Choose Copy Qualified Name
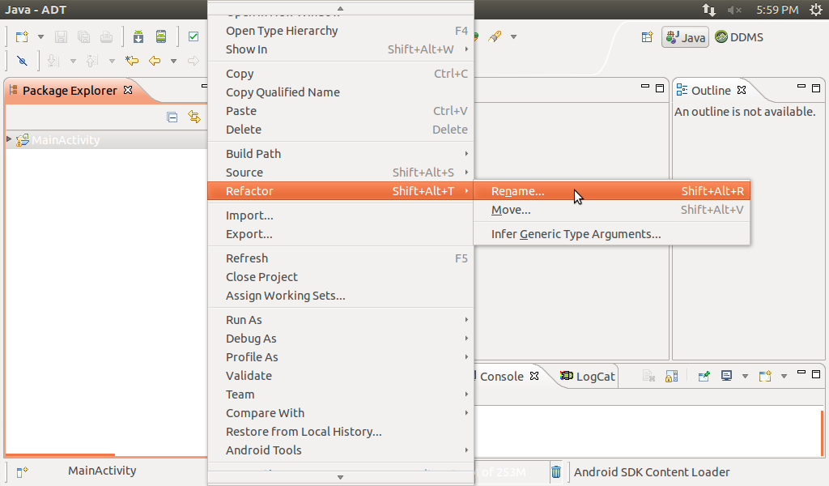Viewport: 829px width, 486px height. click(x=341, y=92)
